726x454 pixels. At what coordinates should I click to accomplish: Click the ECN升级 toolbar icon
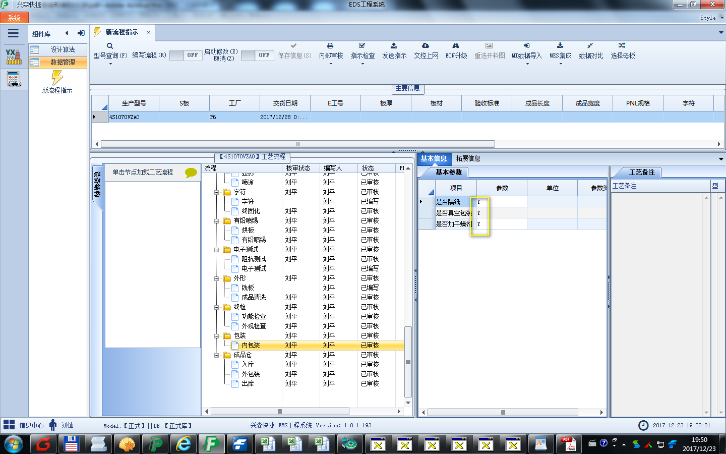[x=456, y=45]
